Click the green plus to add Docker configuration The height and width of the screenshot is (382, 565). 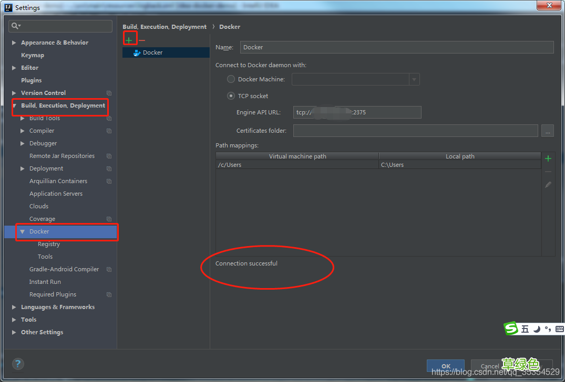[129, 40]
